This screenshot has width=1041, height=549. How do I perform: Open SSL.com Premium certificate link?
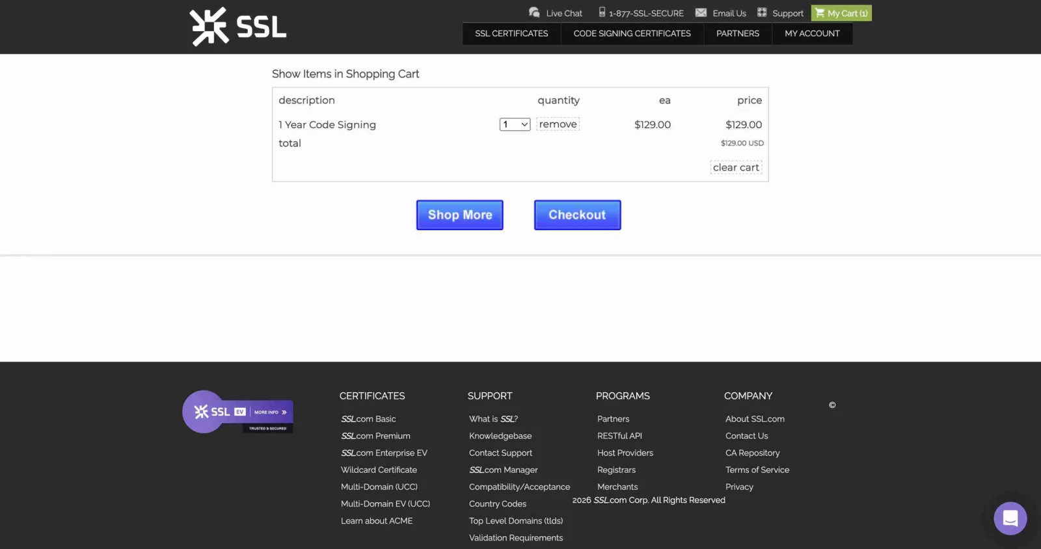coord(375,436)
